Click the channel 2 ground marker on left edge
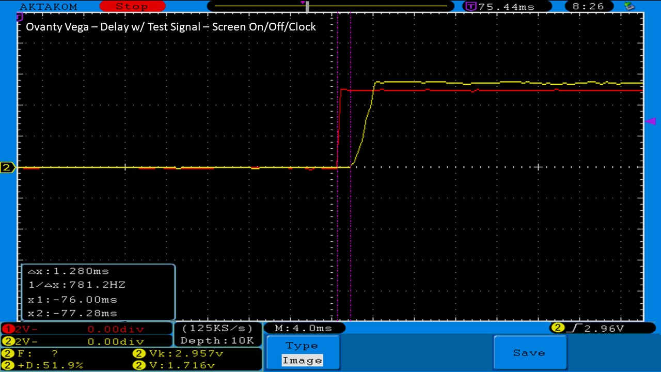This screenshot has width=661, height=372. 8,167
